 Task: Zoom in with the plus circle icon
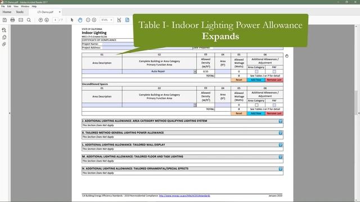(x=94, y=20)
